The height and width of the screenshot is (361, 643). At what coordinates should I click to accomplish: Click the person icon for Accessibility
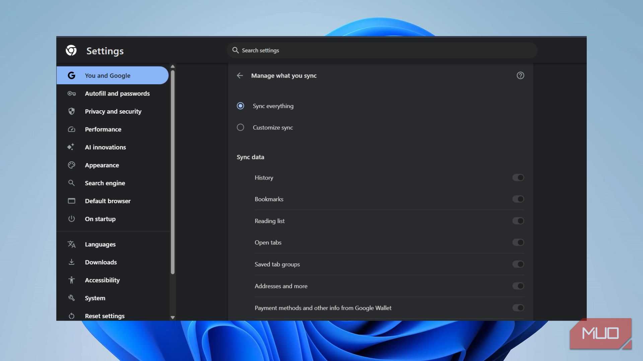pos(71,280)
